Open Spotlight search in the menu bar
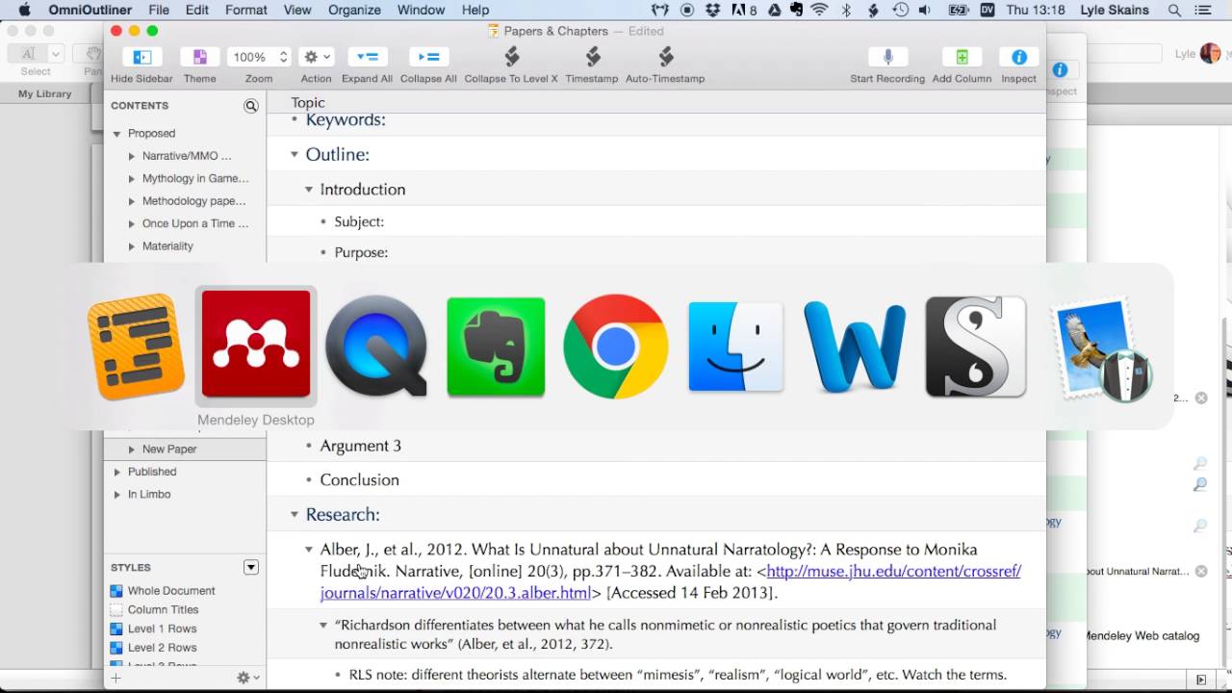The width and height of the screenshot is (1232, 693). point(1174,10)
